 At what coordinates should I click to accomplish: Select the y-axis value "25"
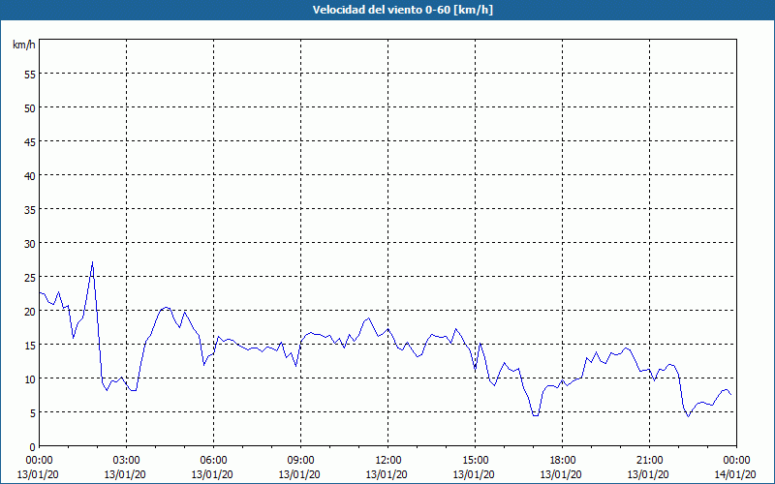click(x=30, y=278)
